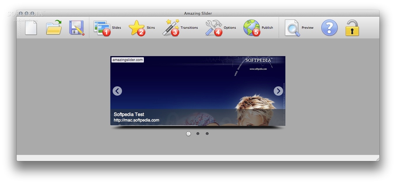396x184 pixels.
Task: Open Options tools icon
Action: tap(214, 28)
